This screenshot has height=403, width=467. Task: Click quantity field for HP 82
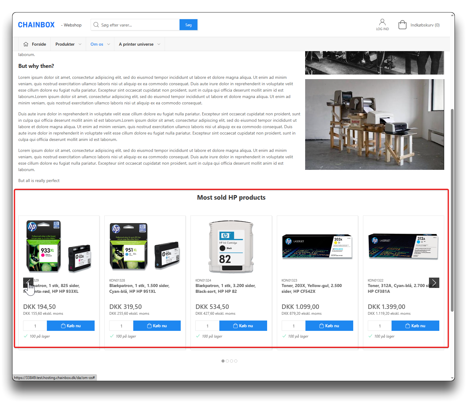[x=207, y=326]
